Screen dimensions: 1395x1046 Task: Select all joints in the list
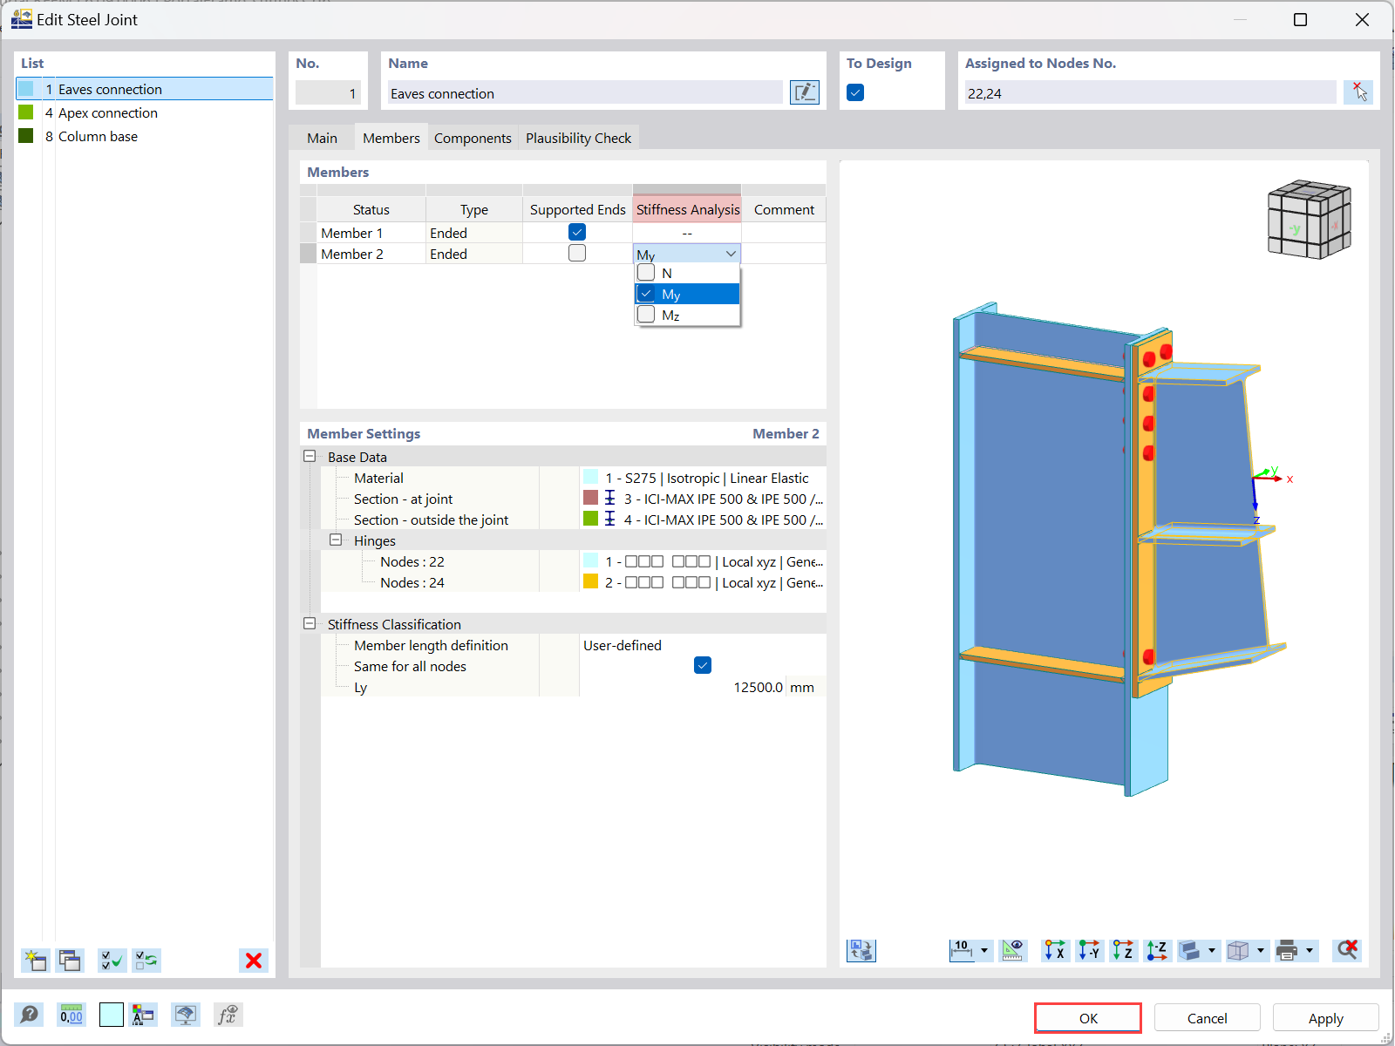point(112,961)
